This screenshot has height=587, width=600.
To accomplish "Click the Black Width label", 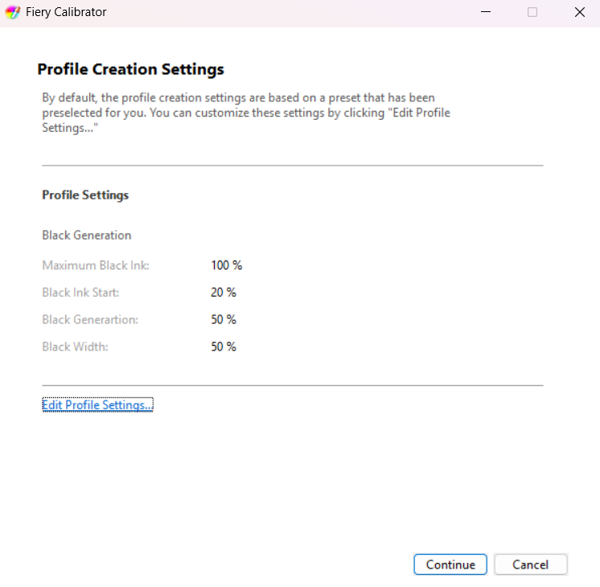I will (75, 347).
